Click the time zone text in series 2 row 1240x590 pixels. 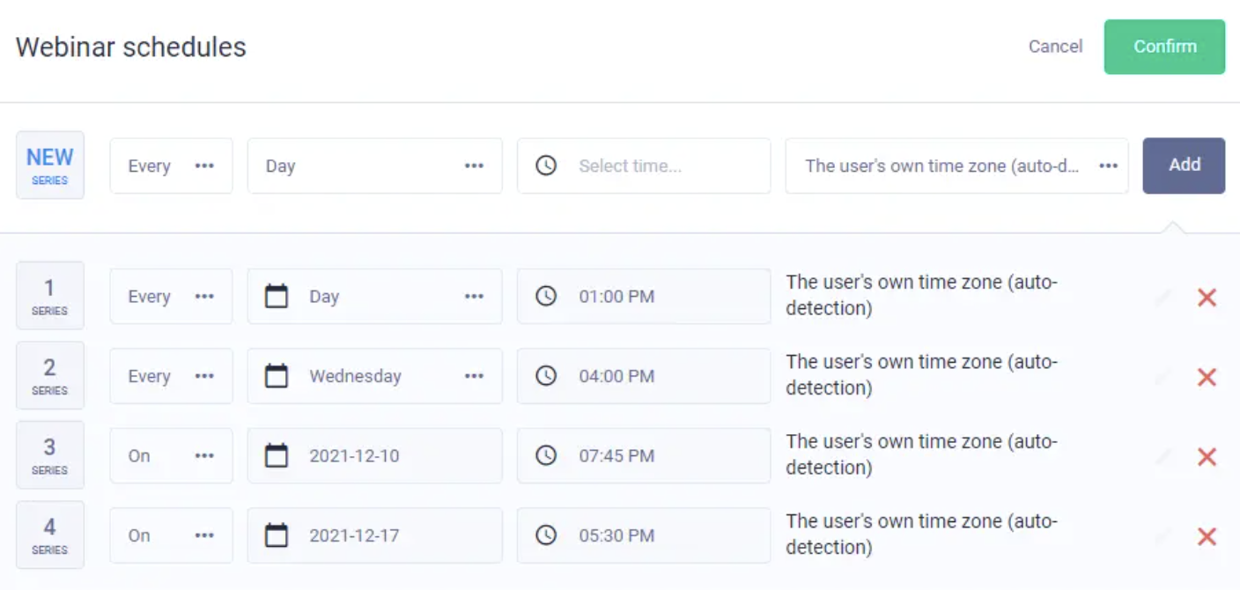point(921,374)
